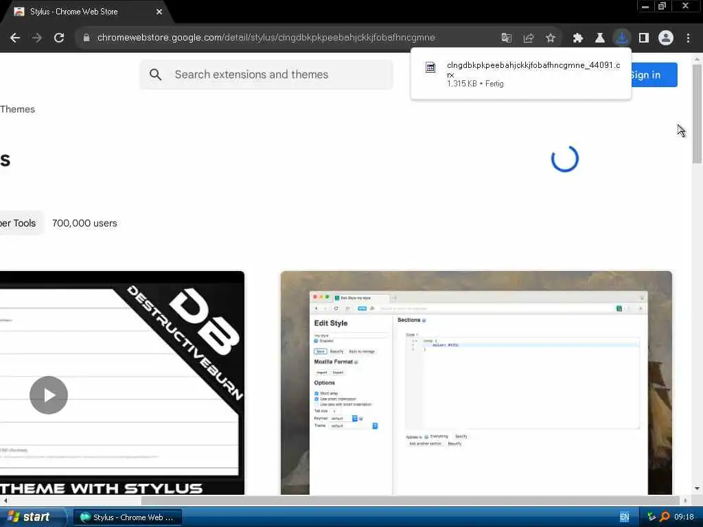Click the 1.315 KB • Fertig status text
703x527 pixels.
tap(475, 84)
